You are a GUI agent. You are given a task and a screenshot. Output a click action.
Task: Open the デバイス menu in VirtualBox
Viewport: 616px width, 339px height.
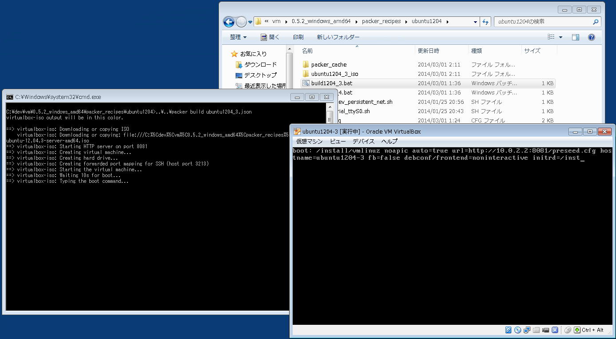[363, 142]
